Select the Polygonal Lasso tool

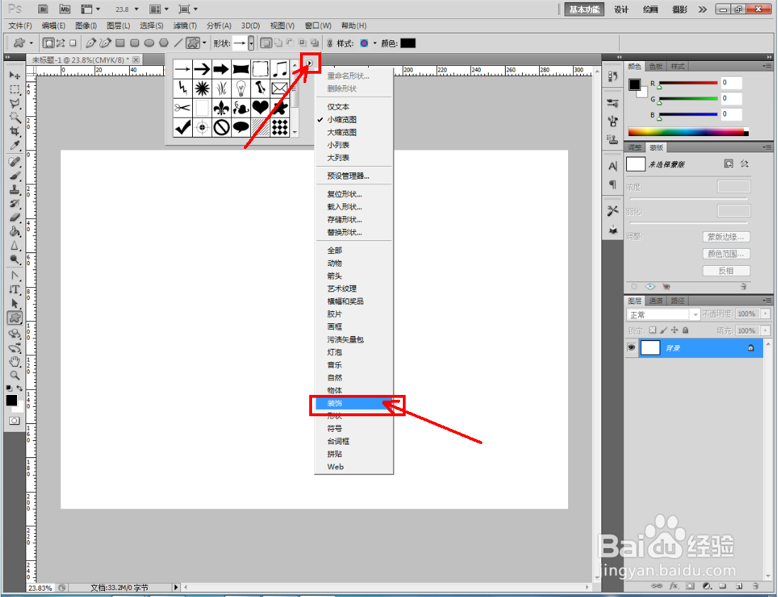coord(14,103)
